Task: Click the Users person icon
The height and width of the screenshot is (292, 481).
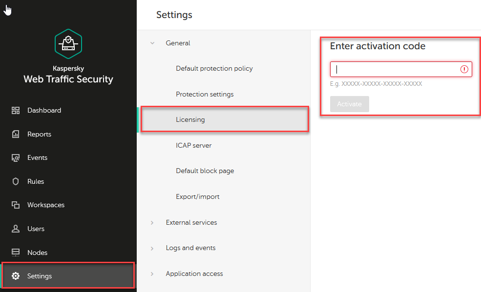Action: (x=16, y=229)
